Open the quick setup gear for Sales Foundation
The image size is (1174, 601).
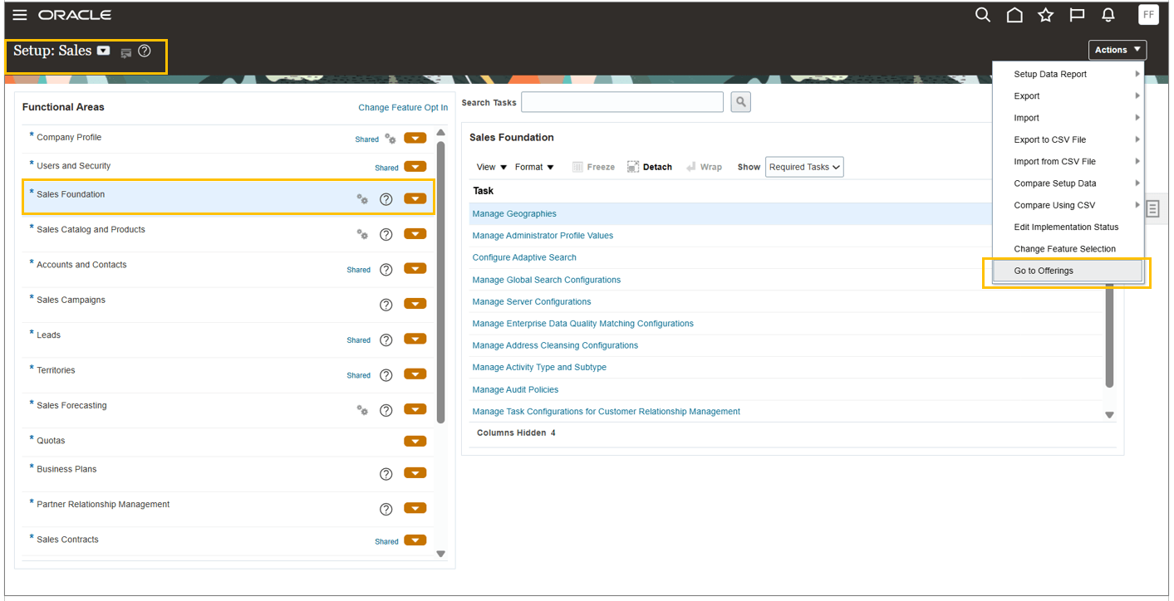tap(361, 199)
